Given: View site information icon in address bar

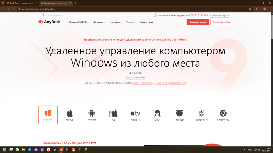Looking at the screenshot, I should click(x=19, y=9).
